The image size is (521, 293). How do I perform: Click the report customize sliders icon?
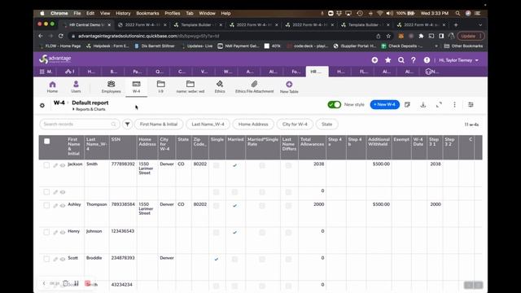pos(471,105)
